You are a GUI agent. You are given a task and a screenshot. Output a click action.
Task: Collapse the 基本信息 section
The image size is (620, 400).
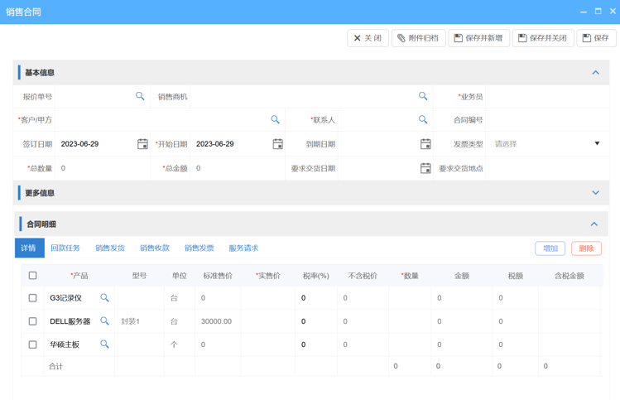point(594,73)
